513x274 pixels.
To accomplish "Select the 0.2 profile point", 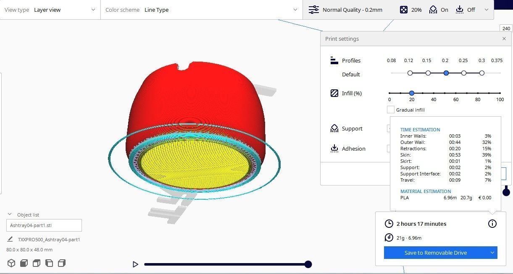I will [x=446, y=73].
